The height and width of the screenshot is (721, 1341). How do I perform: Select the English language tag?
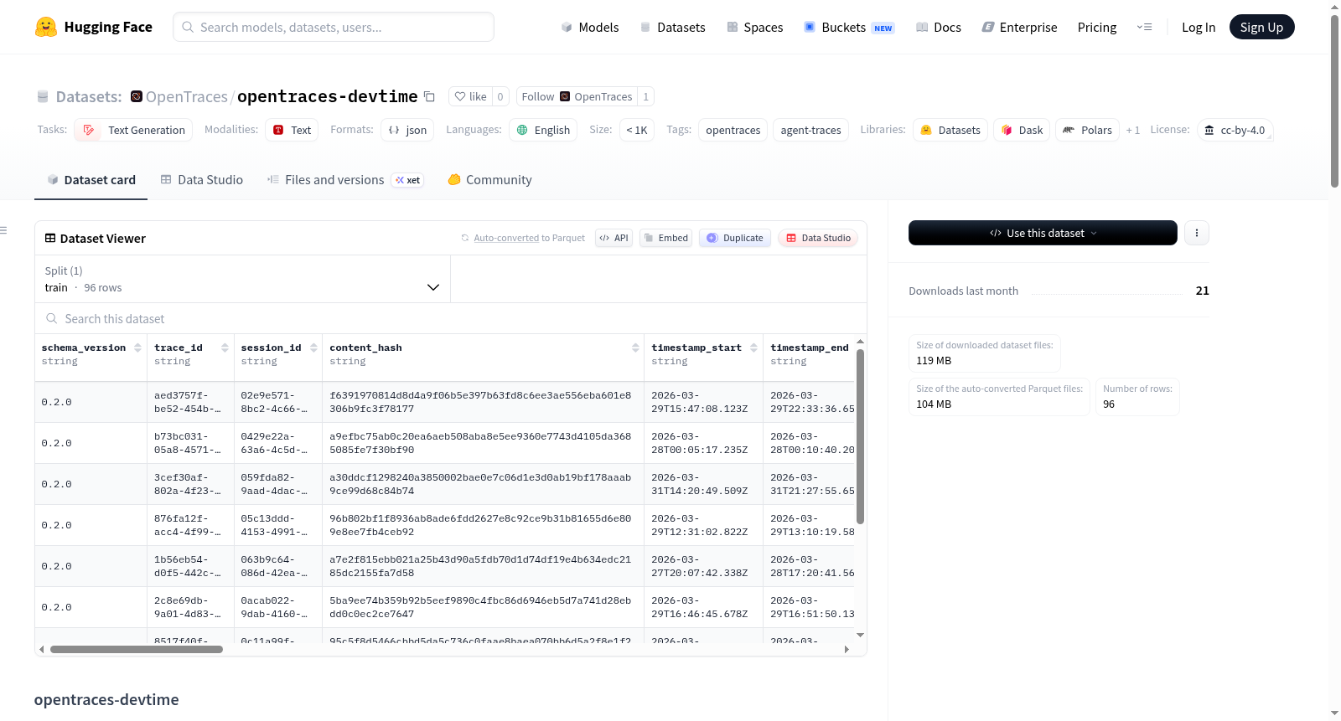[x=543, y=130]
